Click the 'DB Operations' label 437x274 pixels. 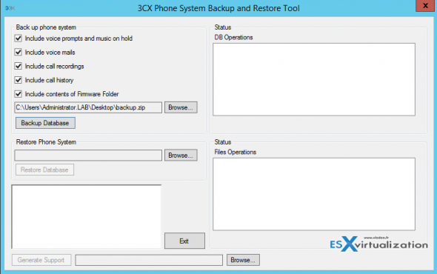point(233,37)
